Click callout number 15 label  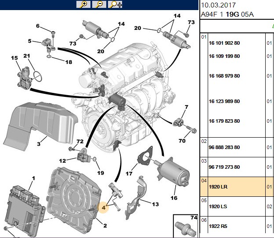pyautogui.click(x=14, y=58)
